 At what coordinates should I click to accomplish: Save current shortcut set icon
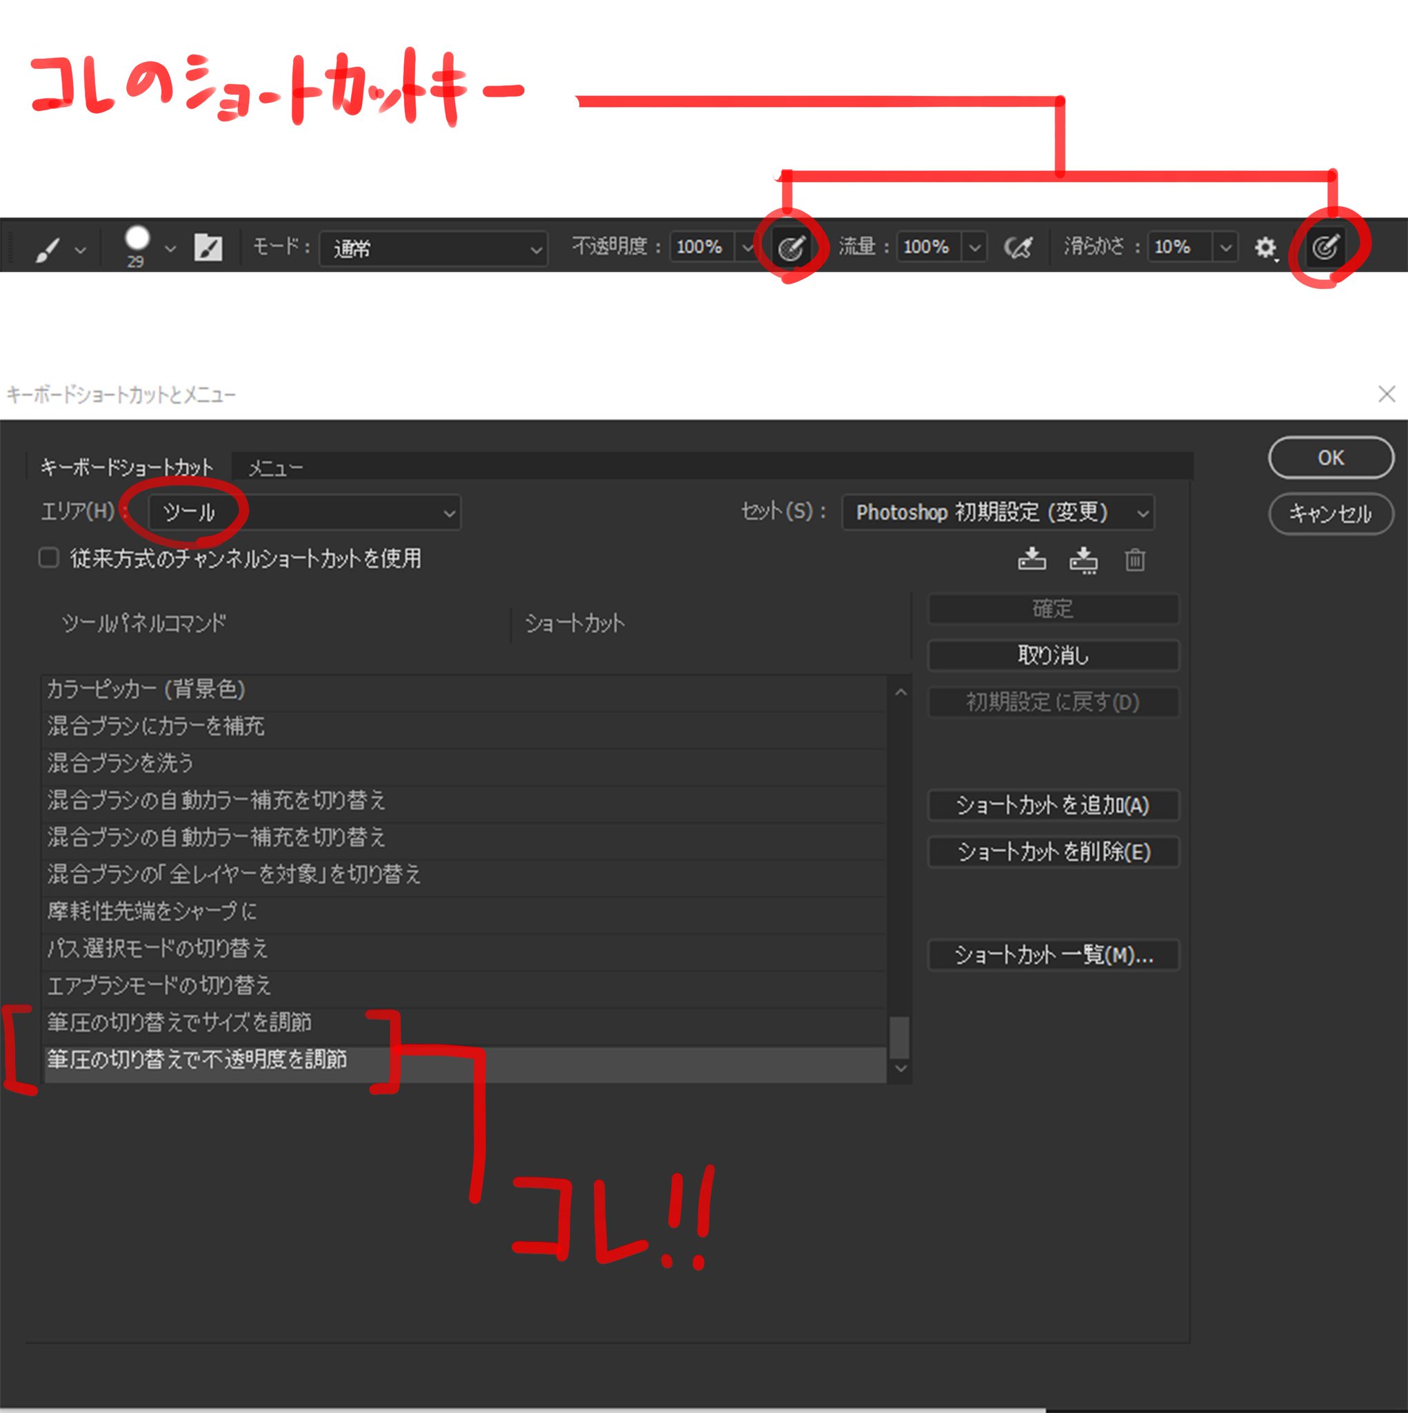tap(1032, 560)
